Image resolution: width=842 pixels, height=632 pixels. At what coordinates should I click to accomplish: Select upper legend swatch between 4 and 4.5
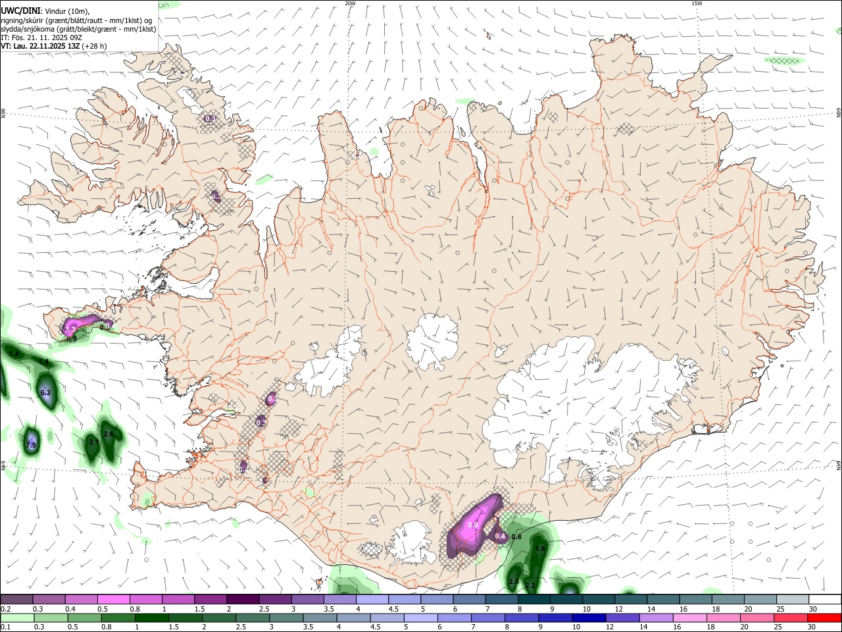(x=371, y=599)
